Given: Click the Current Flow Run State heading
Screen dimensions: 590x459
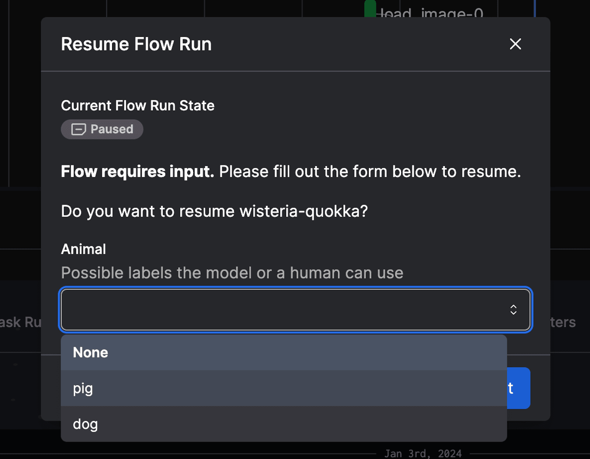Looking at the screenshot, I should pyautogui.click(x=138, y=106).
